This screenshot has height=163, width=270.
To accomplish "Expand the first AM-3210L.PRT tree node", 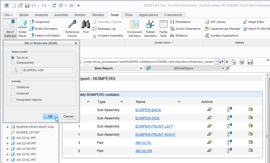I will coord(8,138).
